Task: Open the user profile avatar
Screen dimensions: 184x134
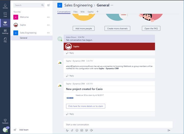Action: coord(5,130)
